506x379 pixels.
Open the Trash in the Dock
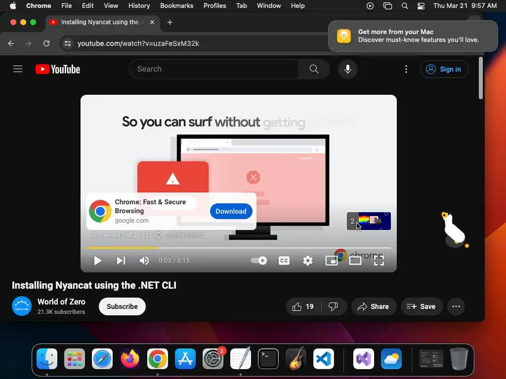coord(459,359)
